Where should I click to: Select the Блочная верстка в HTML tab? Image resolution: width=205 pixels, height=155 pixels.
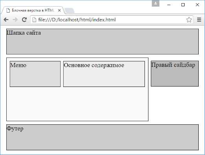pos(33,10)
